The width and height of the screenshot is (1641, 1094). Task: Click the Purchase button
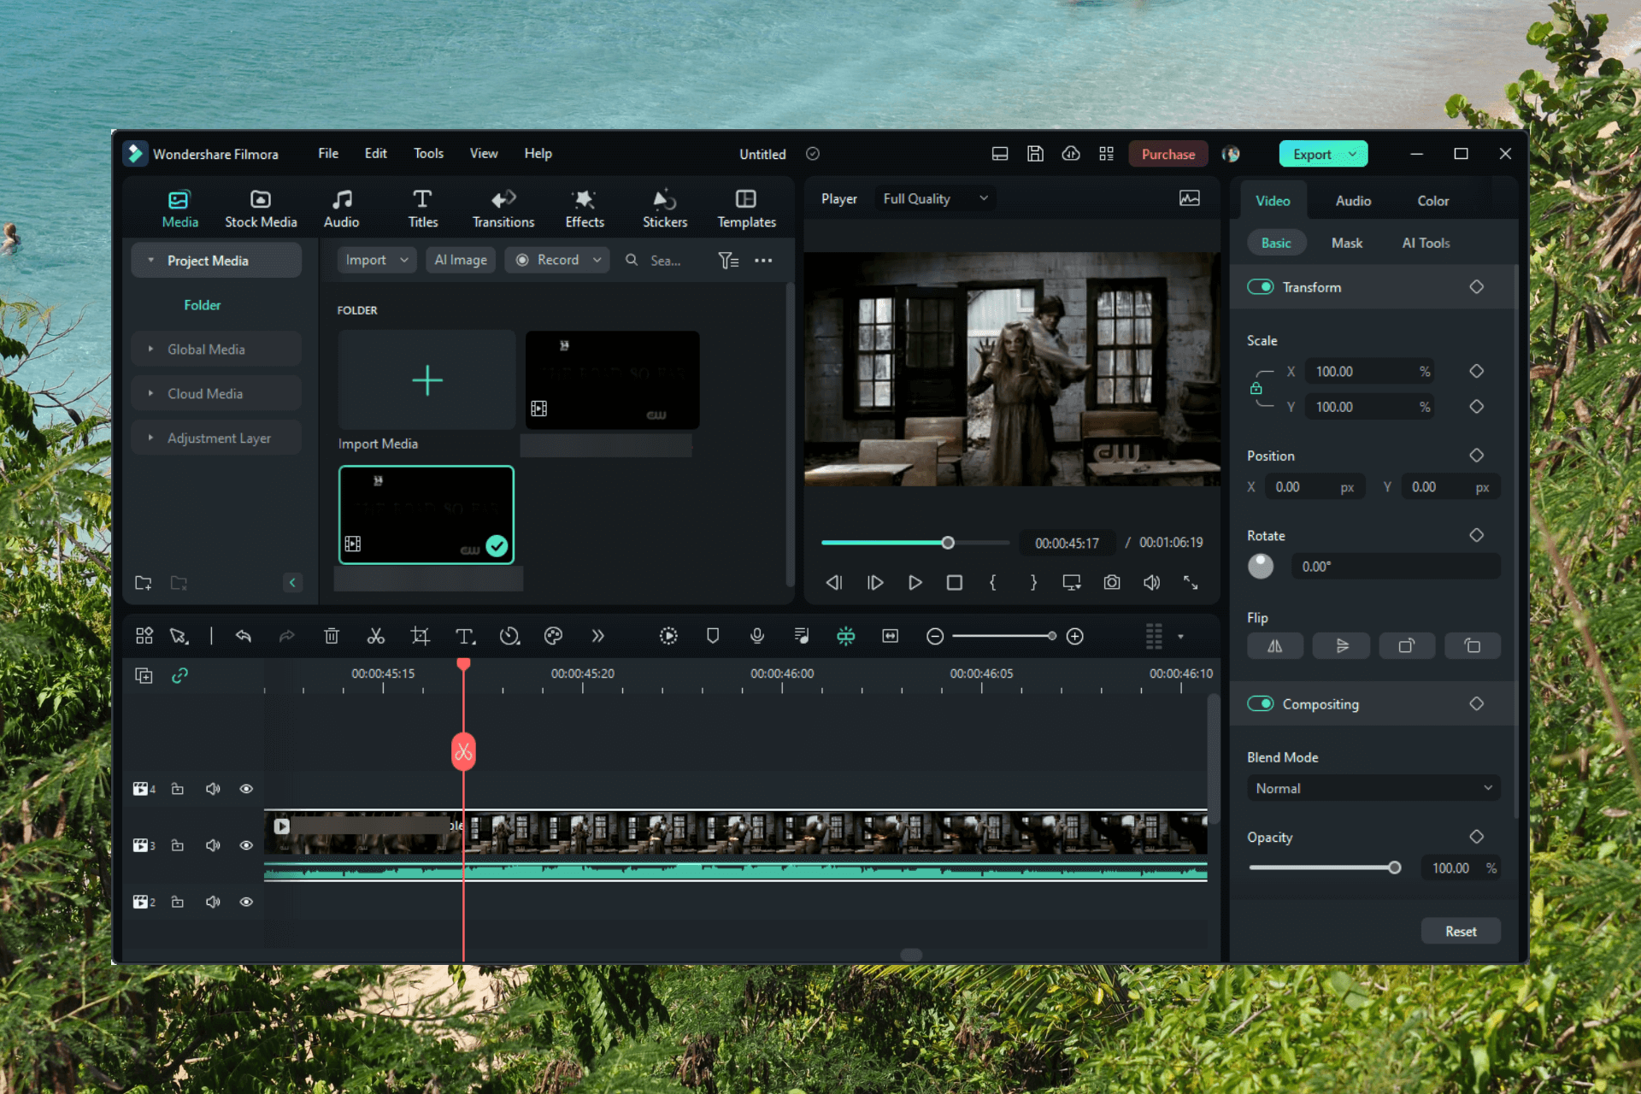(x=1168, y=154)
